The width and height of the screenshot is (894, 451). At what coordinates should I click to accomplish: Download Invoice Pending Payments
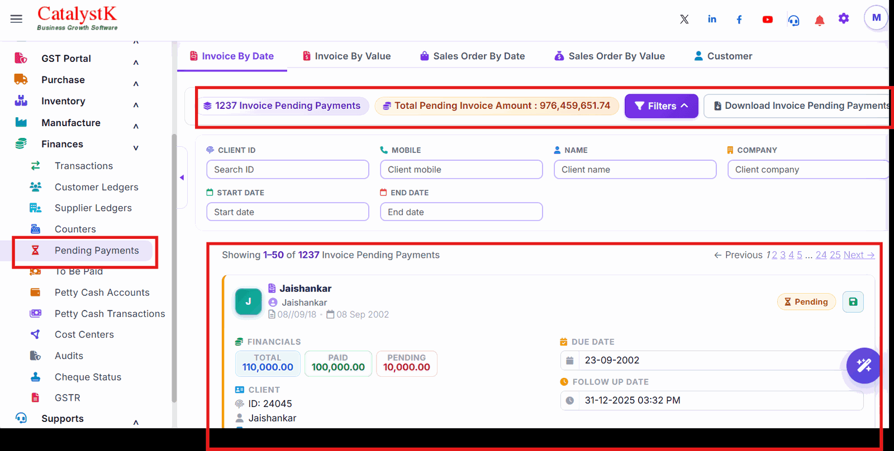[x=798, y=106]
